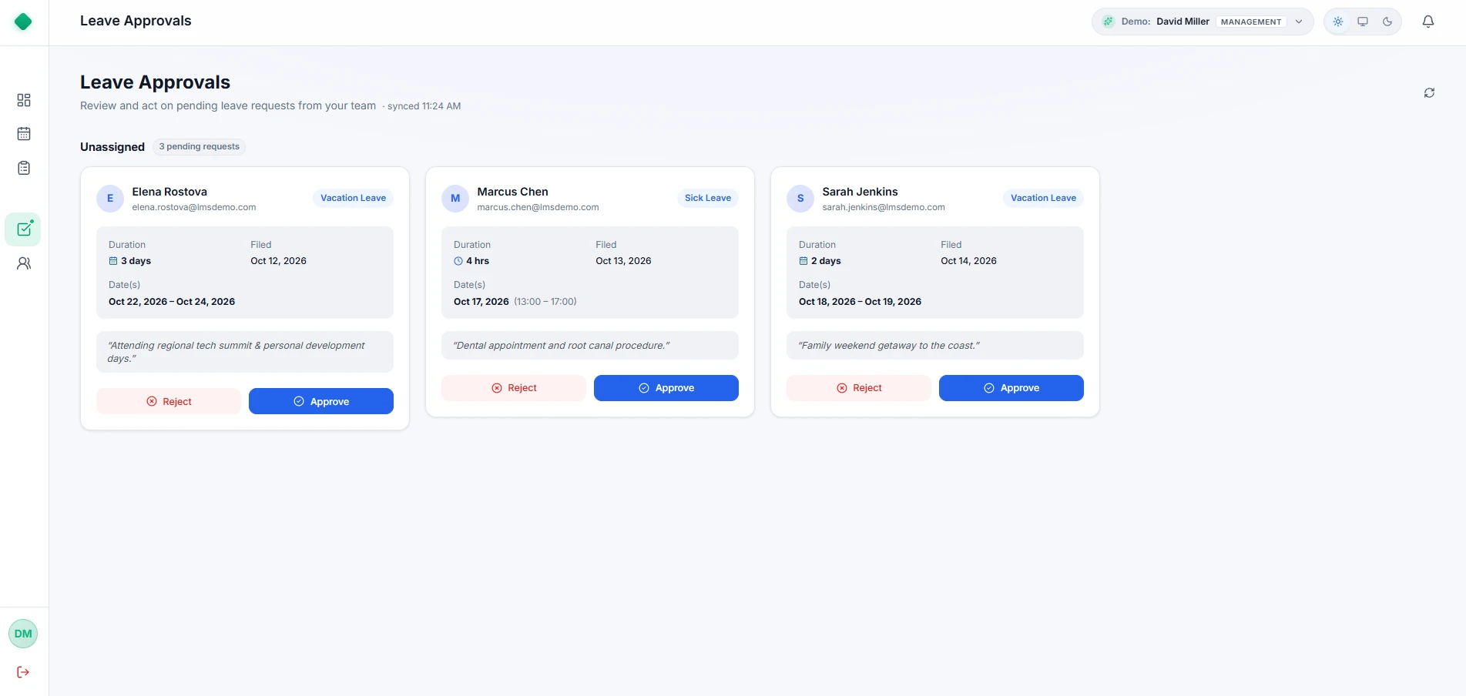Click the 'synced 11:24 AM' status text
The height and width of the screenshot is (696, 1466).
click(424, 106)
